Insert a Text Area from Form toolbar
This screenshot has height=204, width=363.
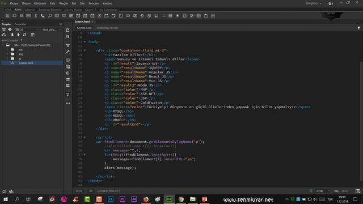click(121, 16)
